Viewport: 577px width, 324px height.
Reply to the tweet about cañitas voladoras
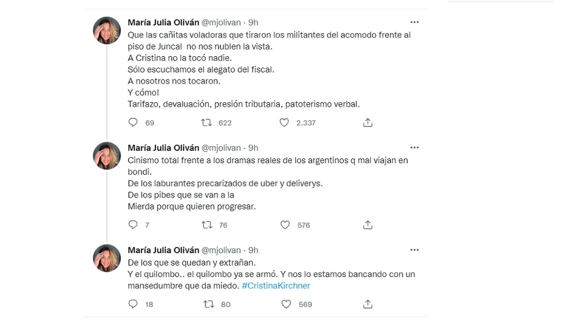pos(133,122)
